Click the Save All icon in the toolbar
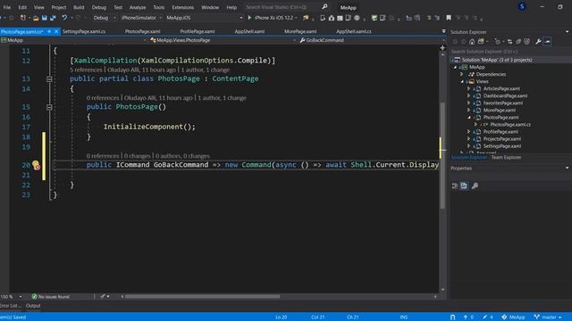 53,18
